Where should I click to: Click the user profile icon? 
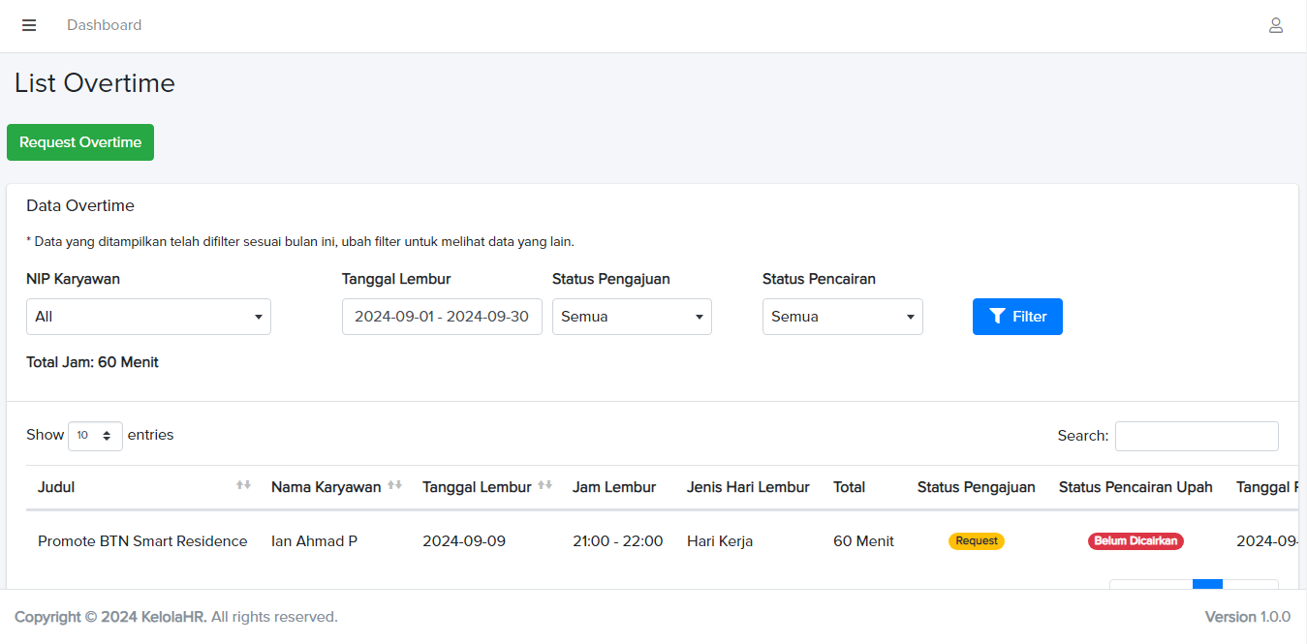[1276, 25]
